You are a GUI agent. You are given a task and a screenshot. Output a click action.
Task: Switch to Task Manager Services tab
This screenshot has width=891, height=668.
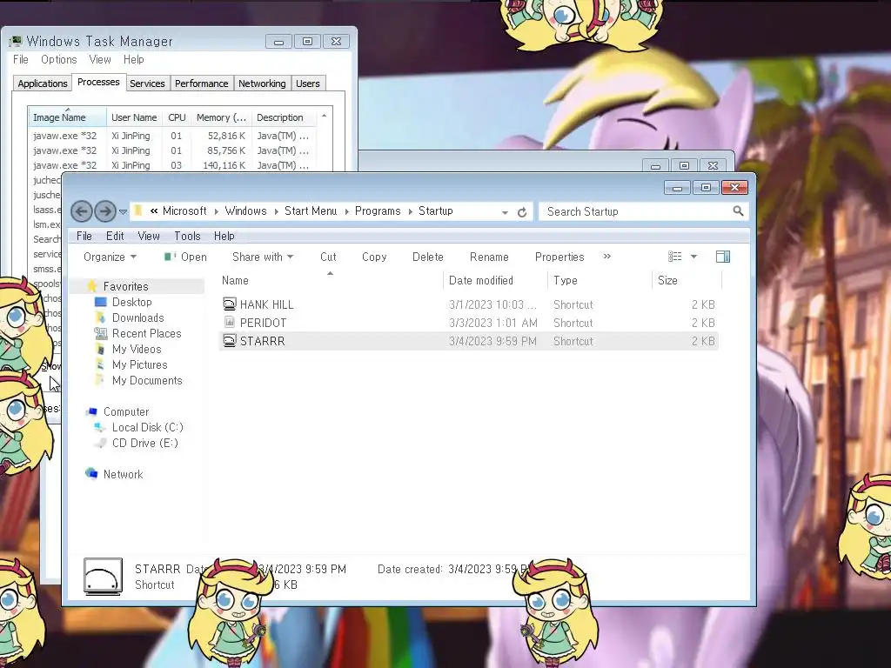tap(147, 83)
